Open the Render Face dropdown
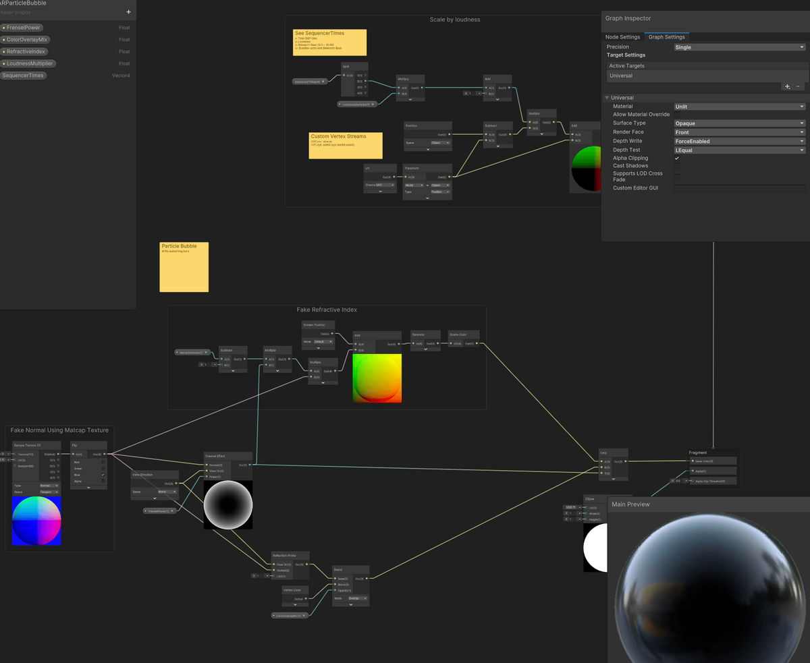The image size is (810, 663). (x=740, y=132)
